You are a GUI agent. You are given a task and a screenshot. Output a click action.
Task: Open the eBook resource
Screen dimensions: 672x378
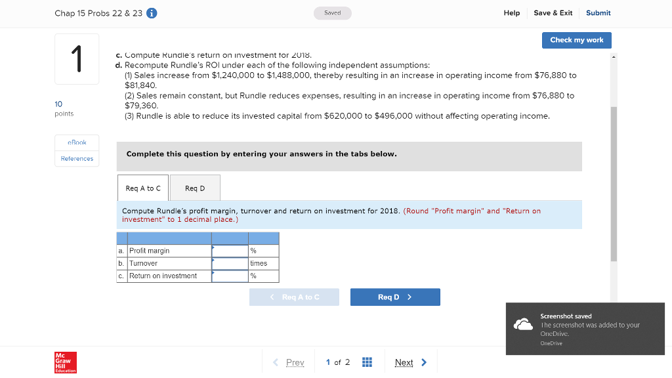click(x=77, y=142)
